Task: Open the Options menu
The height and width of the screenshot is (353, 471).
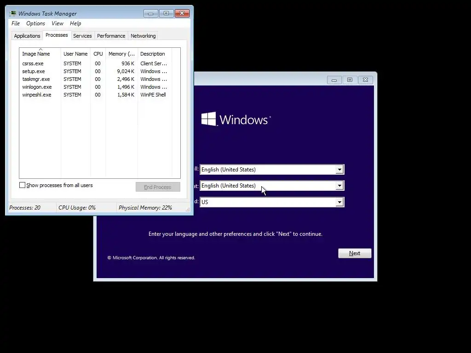Action: point(35,23)
